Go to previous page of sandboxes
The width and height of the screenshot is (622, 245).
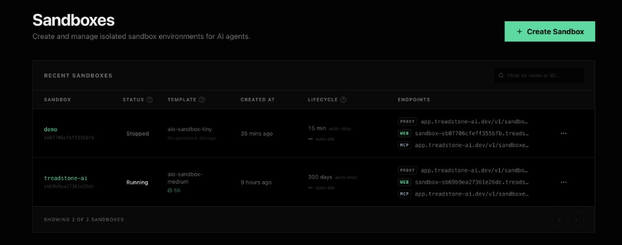pyautogui.click(x=559, y=219)
